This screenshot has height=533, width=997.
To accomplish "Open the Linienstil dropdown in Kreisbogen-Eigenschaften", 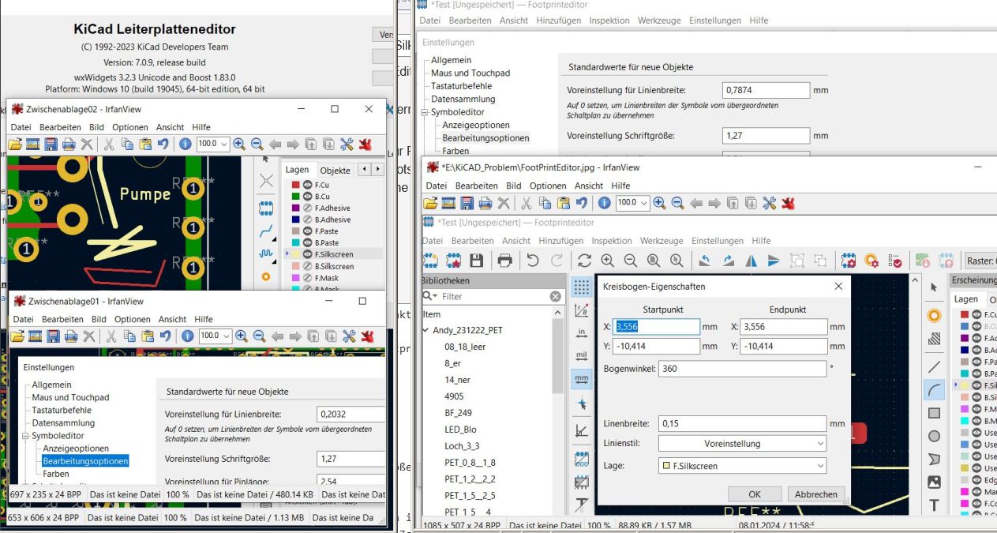I will tap(742, 444).
